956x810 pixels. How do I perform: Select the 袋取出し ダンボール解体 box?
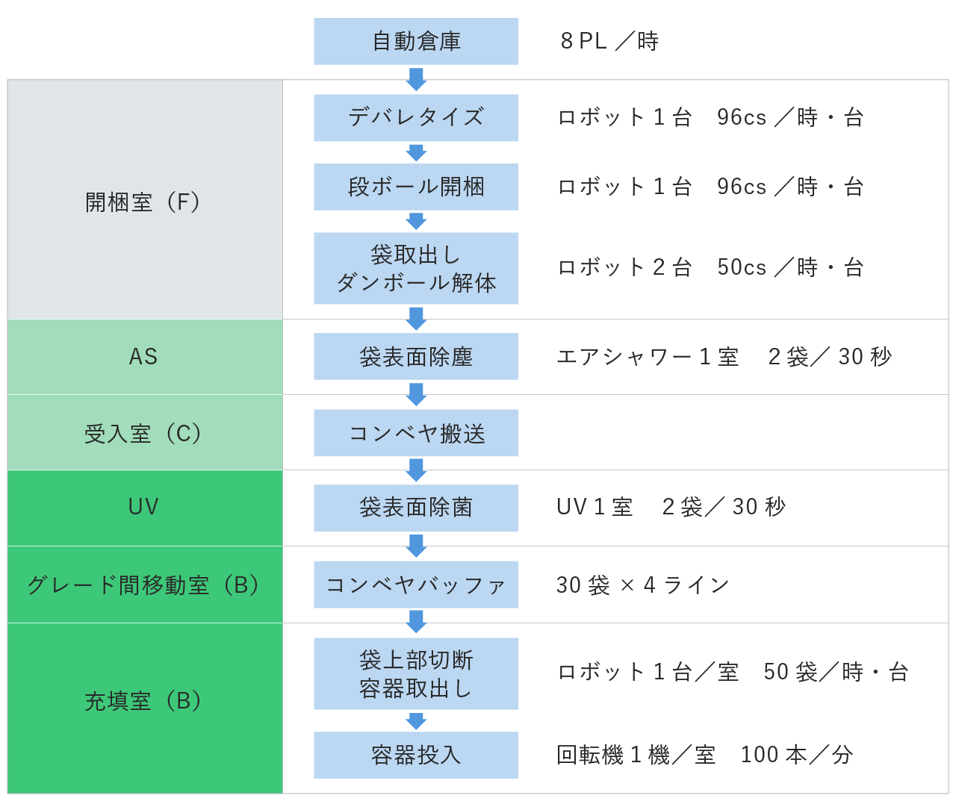(x=416, y=268)
